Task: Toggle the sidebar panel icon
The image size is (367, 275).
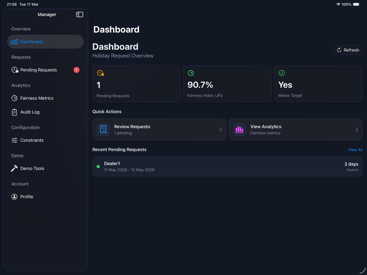Action: tap(80, 14)
